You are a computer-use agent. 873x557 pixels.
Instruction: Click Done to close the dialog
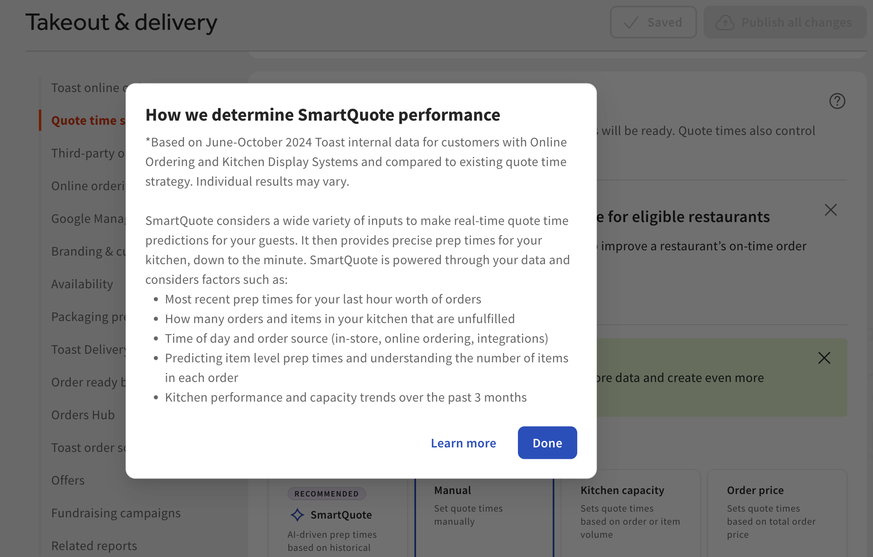(x=547, y=442)
